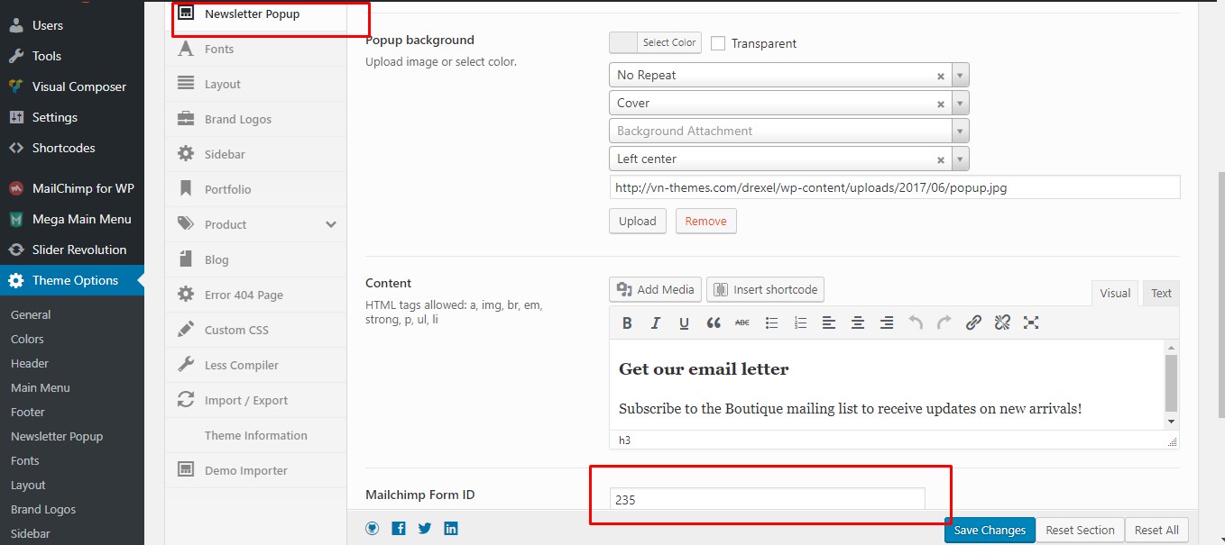Viewport: 1225px width, 545px height.
Task: Enable the Transparent background checkbox
Action: point(718,43)
